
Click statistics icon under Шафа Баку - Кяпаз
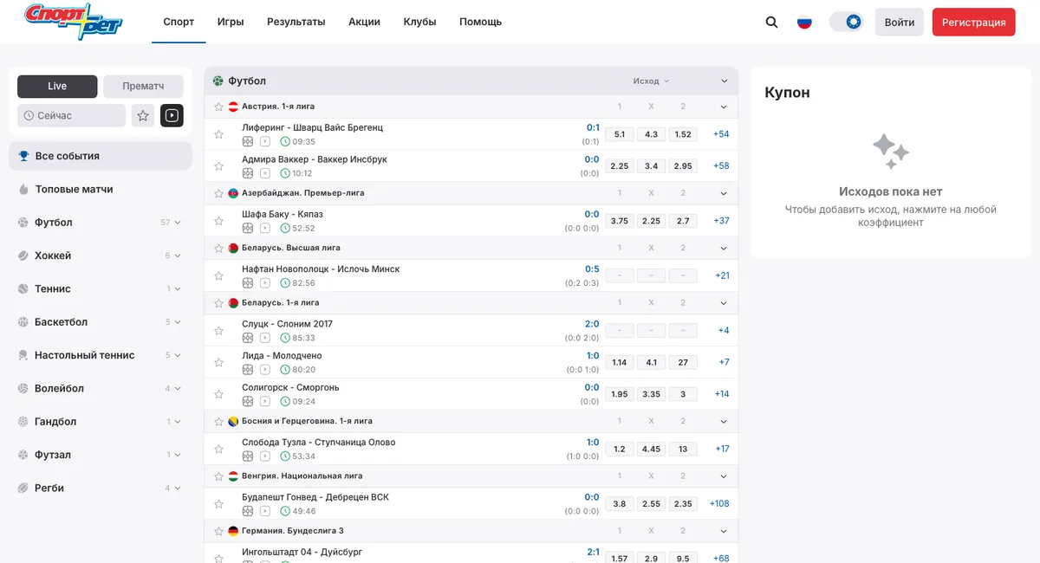click(x=248, y=228)
